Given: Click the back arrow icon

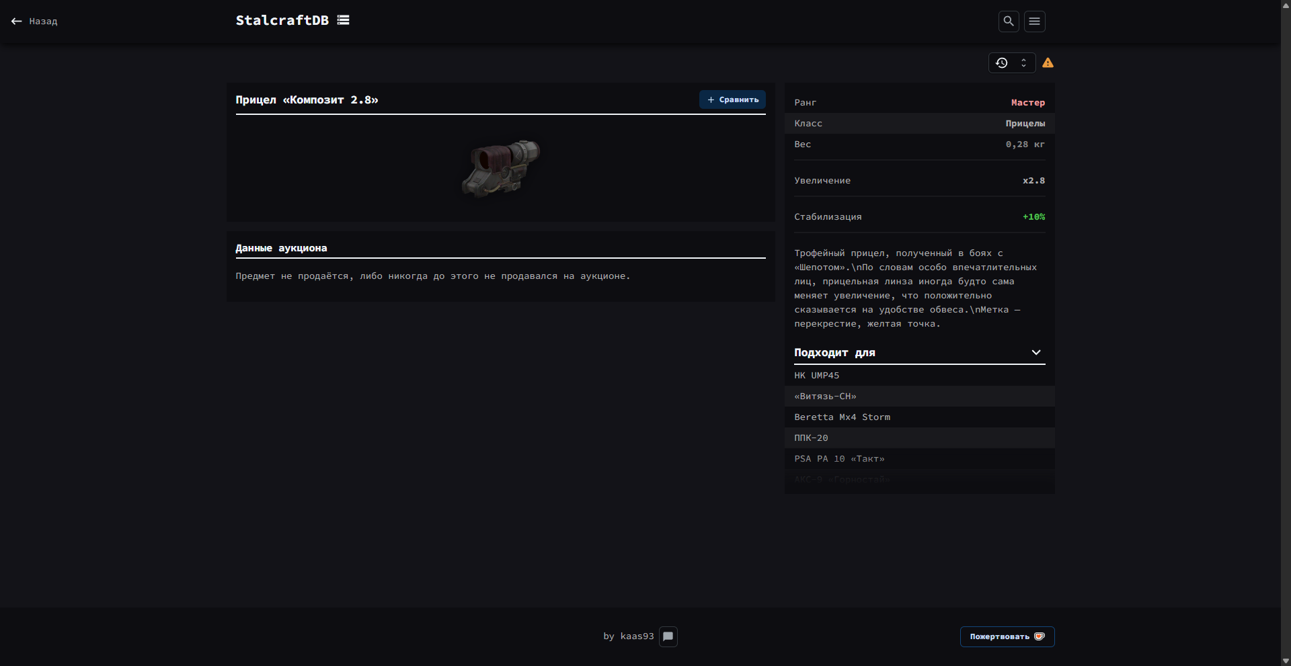Looking at the screenshot, I should click(x=17, y=22).
